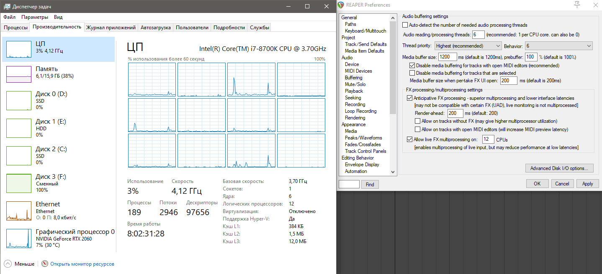The image size is (602, 274).
Task: Switch to the Процессы tab
Action: 15,28
